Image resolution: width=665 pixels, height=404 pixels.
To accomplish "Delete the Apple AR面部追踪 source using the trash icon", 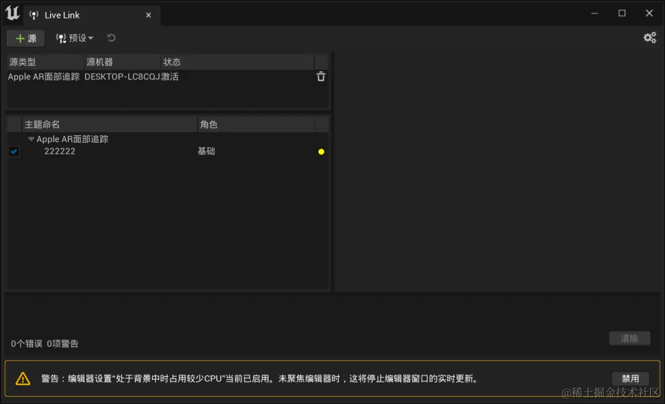I will [x=321, y=76].
